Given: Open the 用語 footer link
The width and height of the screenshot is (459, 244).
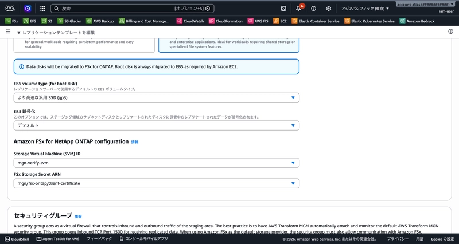Looking at the screenshot, I should [x=420, y=239].
